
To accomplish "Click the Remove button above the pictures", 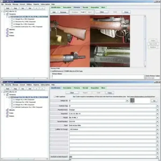I will (x=63, y=12).
